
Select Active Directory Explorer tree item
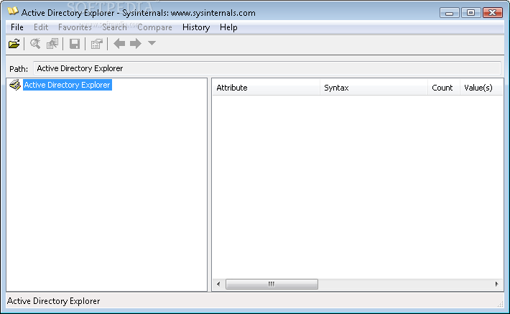(x=68, y=85)
